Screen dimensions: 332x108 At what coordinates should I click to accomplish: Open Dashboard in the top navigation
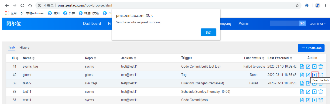point(92,24)
